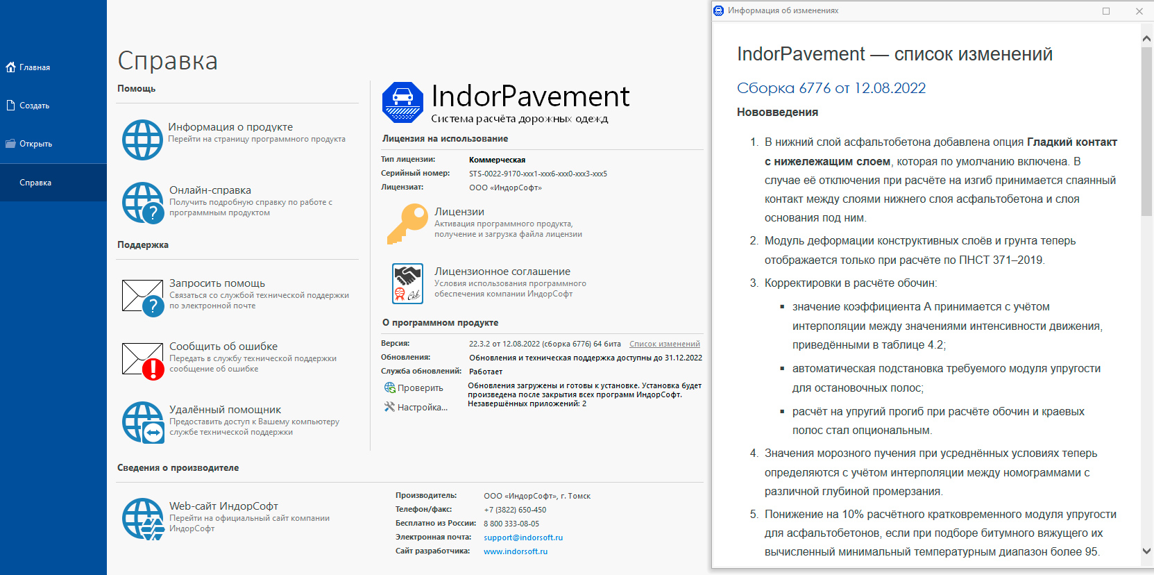Screen dimensions: 1154x575
Task: Open the Список изменений link
Action: (x=665, y=344)
